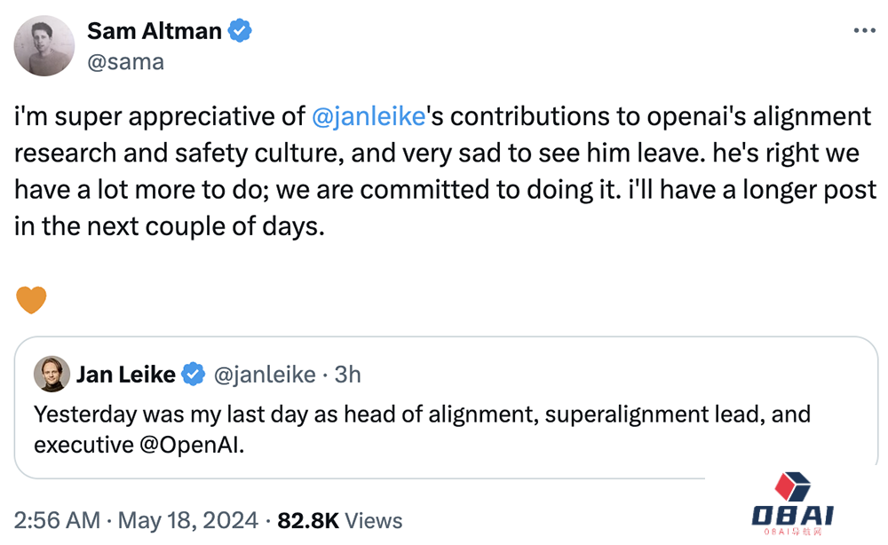Viewport: 888px width, 545px height.
Task: Click the red and blue OBAI cube logo
Action: [x=792, y=486]
